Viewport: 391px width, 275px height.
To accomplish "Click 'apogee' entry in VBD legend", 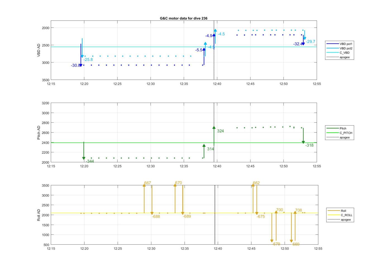I will point(338,57).
